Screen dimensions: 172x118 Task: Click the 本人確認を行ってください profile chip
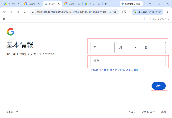click(147, 12)
